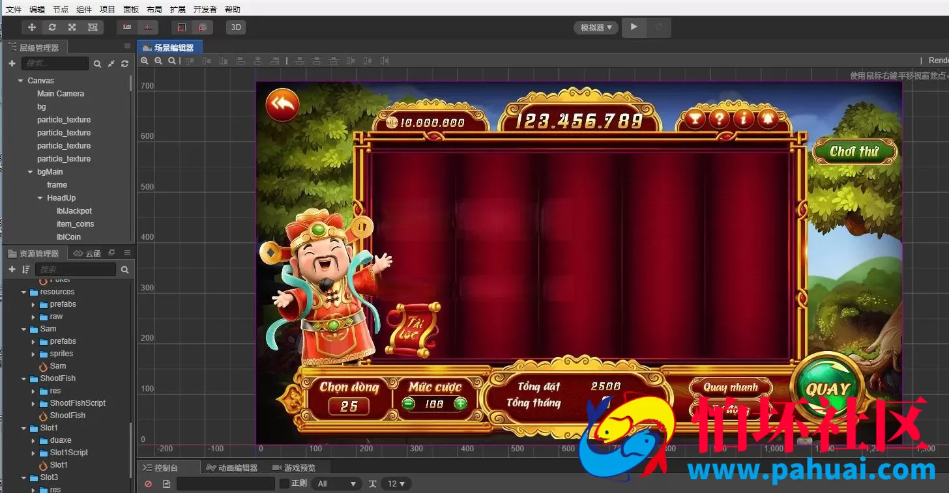Select the Main Camera node

coord(61,94)
